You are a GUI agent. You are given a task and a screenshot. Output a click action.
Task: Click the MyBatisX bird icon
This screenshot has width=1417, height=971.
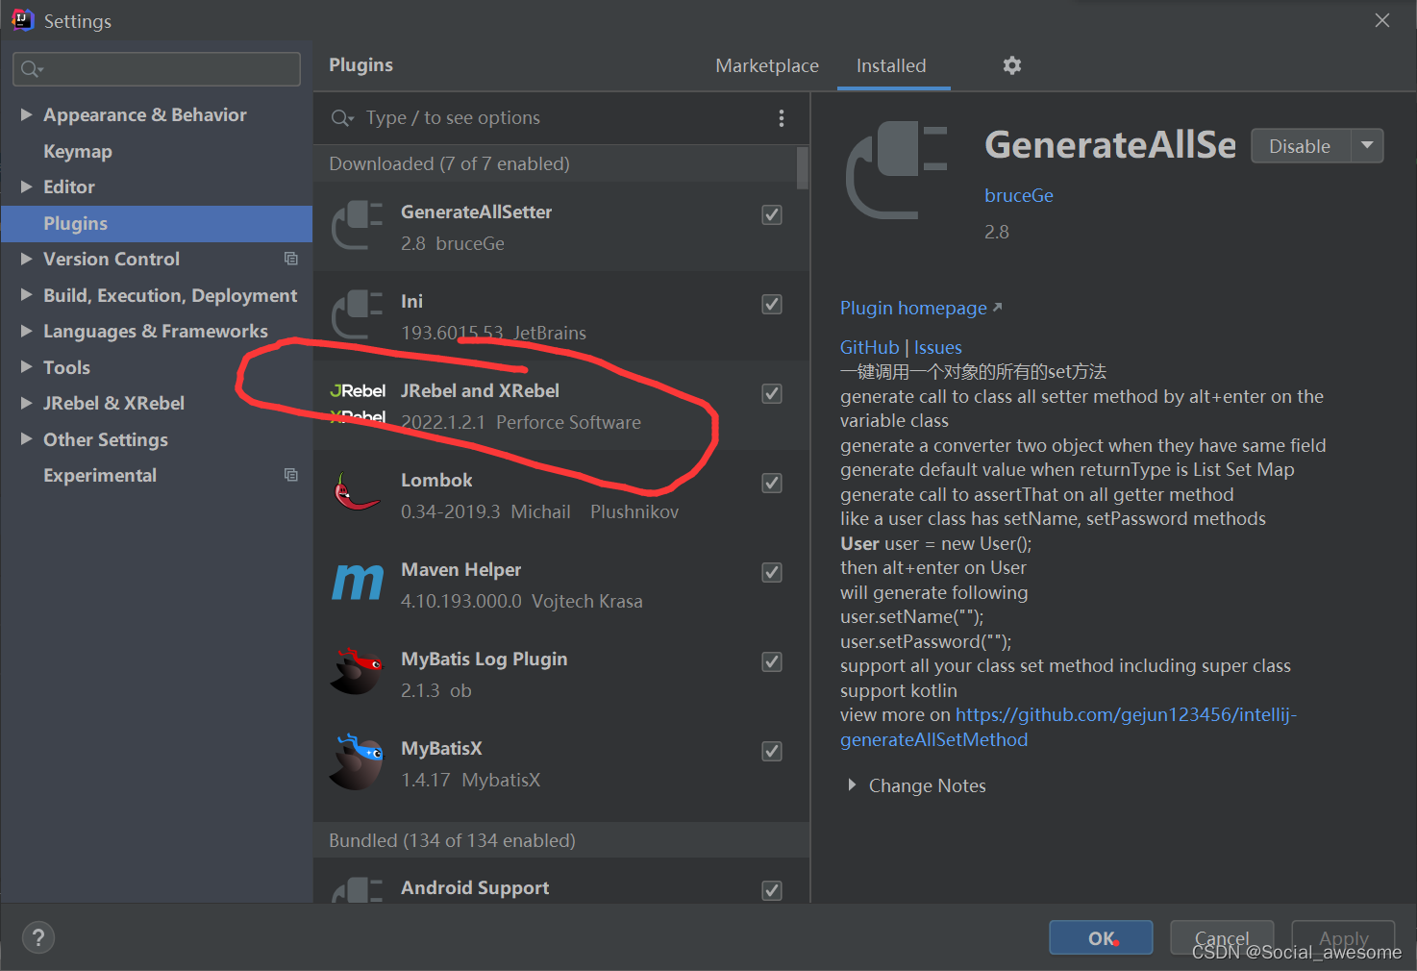click(357, 761)
